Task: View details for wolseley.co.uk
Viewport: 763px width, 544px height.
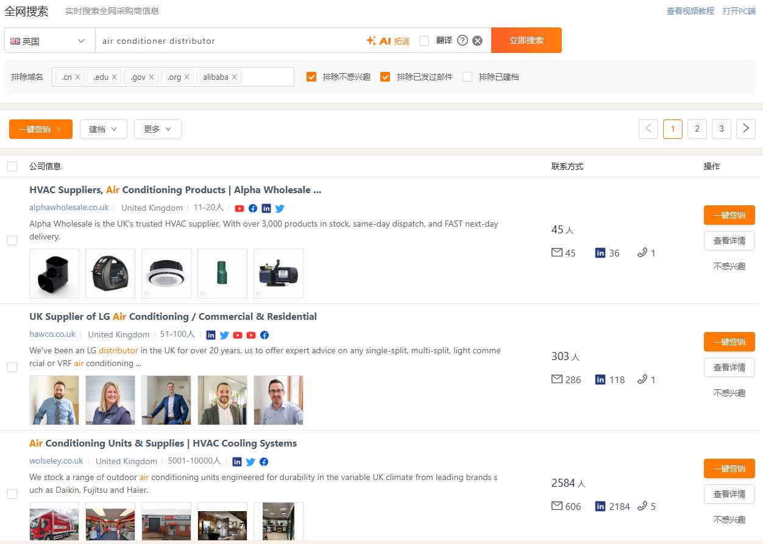Action: click(729, 494)
